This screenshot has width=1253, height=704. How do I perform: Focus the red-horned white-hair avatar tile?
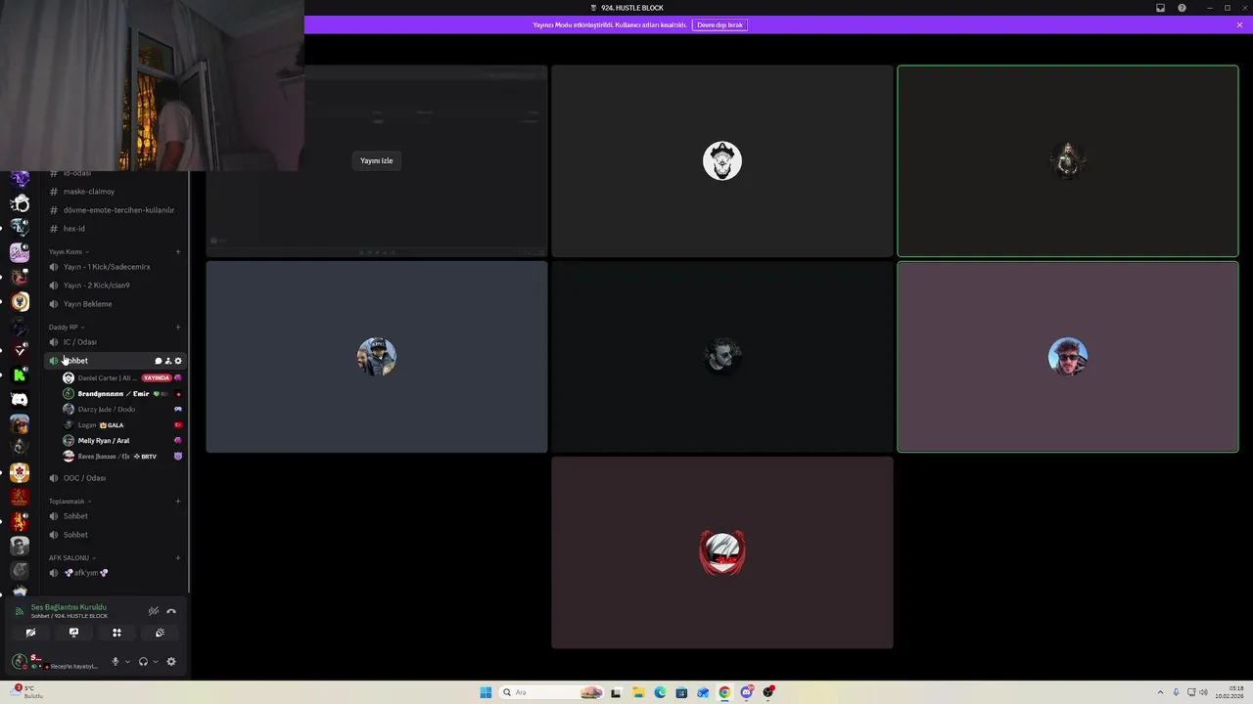click(x=722, y=552)
